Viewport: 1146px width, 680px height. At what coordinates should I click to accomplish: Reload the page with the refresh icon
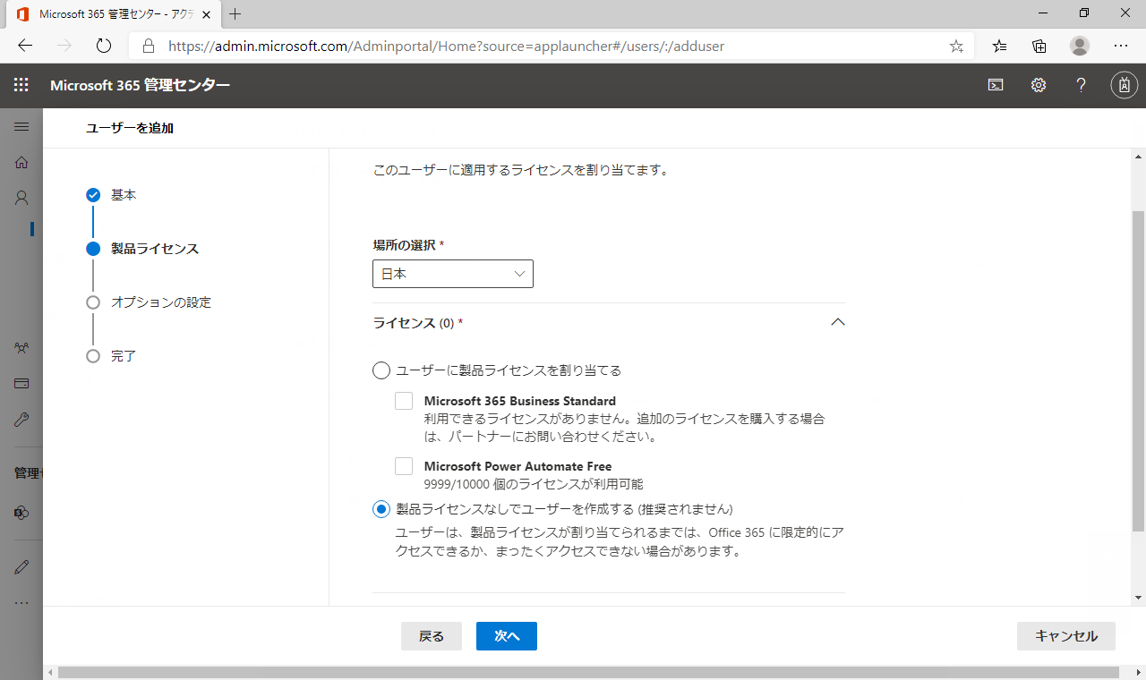pyautogui.click(x=103, y=46)
